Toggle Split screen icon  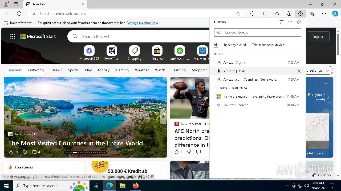pos(265,14)
